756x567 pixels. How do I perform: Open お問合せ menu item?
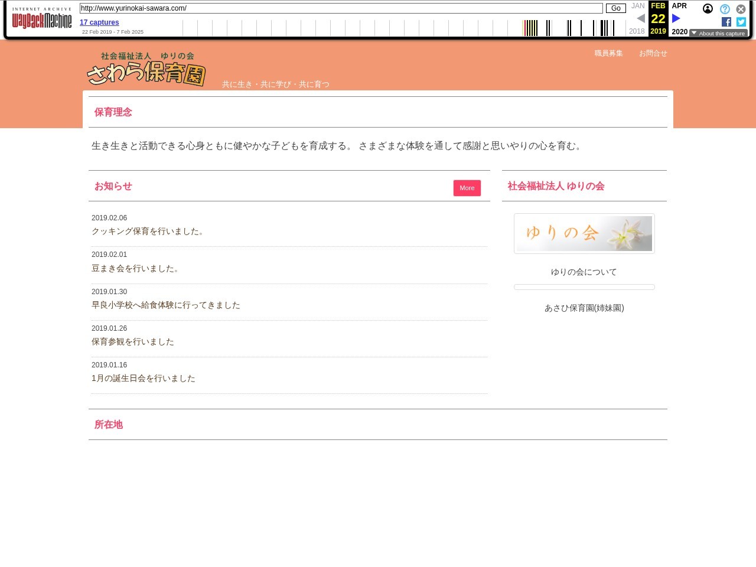(x=653, y=53)
